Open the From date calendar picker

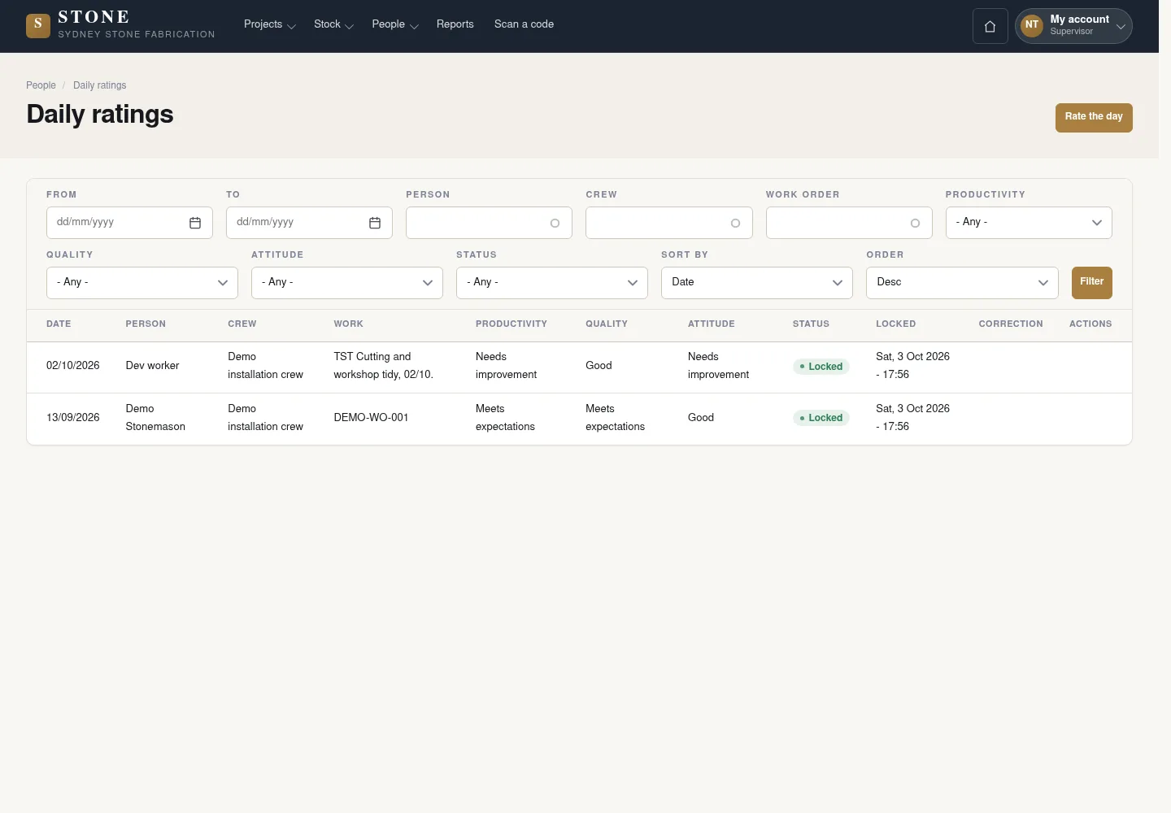pos(195,223)
